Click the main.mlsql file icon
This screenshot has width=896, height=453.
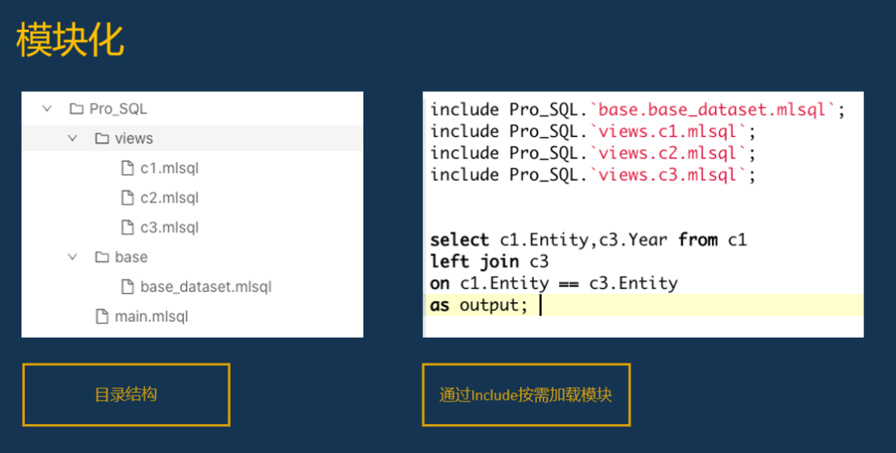[102, 316]
